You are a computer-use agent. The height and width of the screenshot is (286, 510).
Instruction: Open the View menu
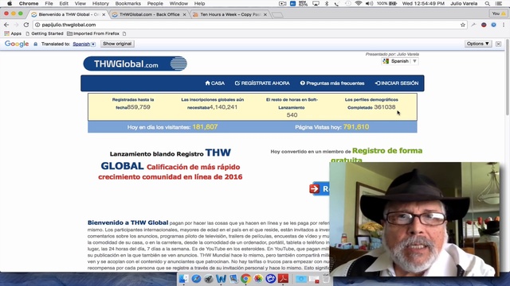coord(80,3)
